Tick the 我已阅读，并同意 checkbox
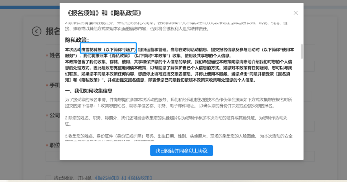This screenshot has width=347, height=182. click(x=49, y=178)
